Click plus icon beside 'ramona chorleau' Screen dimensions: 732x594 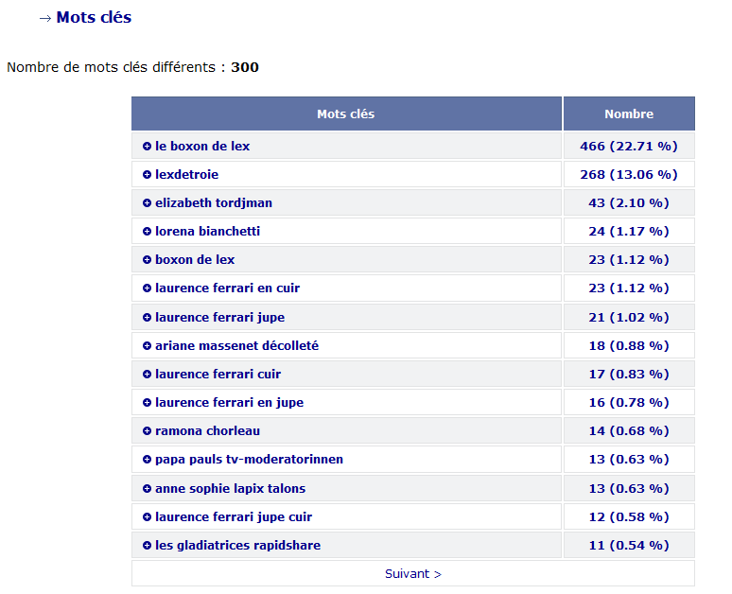tap(147, 431)
